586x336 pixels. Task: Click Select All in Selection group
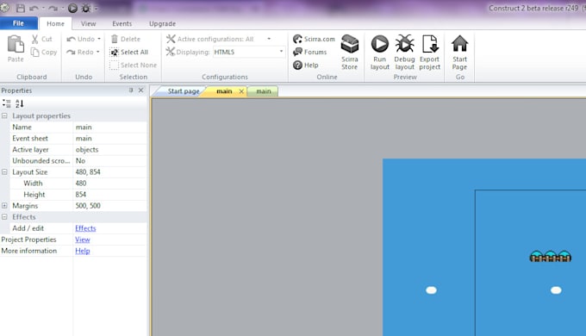[x=129, y=52]
